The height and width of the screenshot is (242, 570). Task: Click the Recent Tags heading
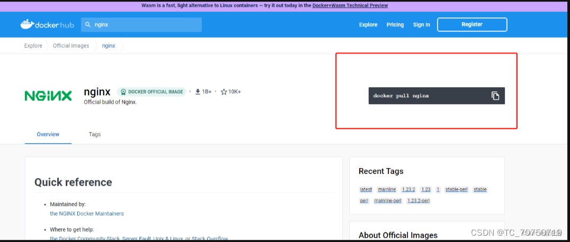381,171
